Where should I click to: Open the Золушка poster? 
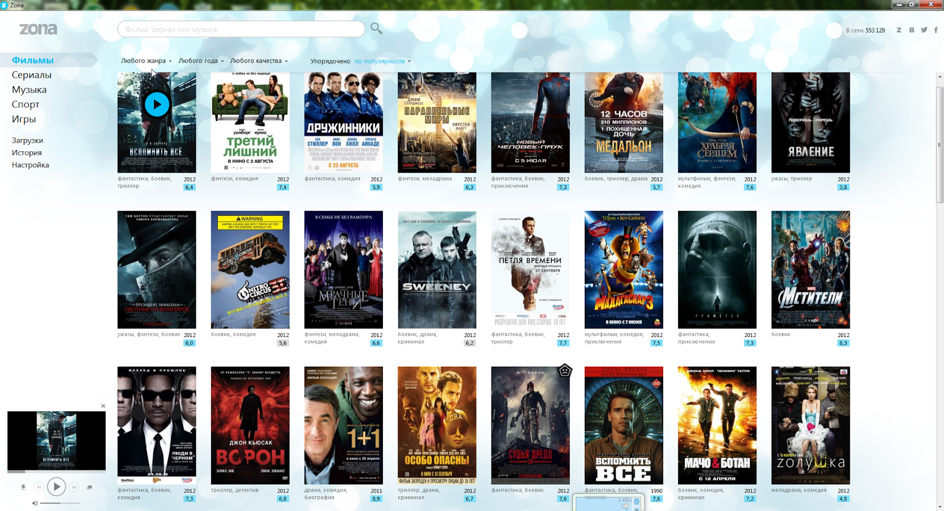coord(811,426)
